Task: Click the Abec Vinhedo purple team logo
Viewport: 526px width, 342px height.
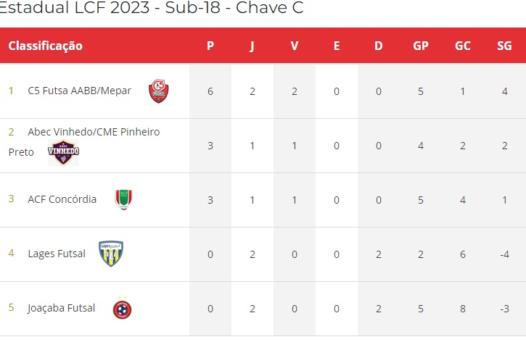Action: click(x=63, y=152)
